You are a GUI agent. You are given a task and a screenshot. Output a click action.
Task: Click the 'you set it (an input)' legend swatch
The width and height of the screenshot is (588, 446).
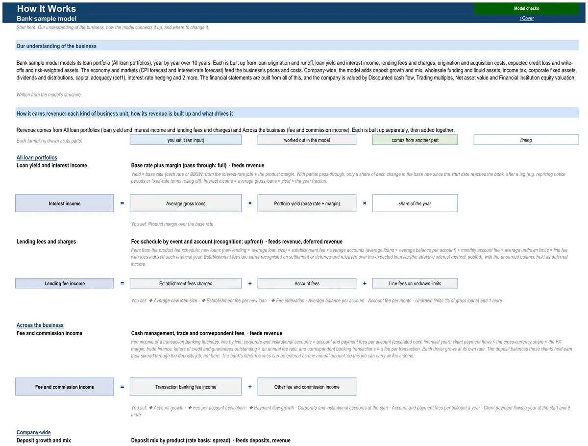(x=186, y=140)
